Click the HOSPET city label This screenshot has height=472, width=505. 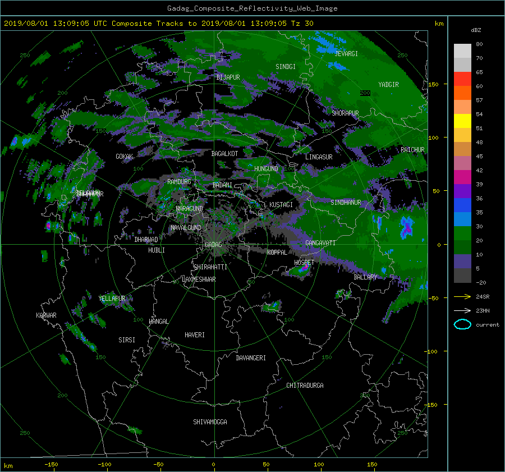coord(304,263)
